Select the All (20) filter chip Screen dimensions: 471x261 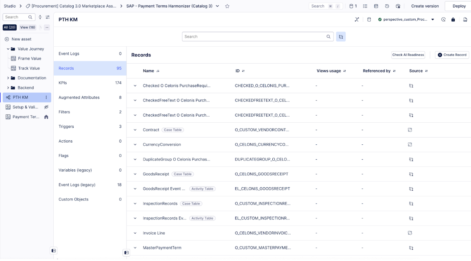coord(9,27)
